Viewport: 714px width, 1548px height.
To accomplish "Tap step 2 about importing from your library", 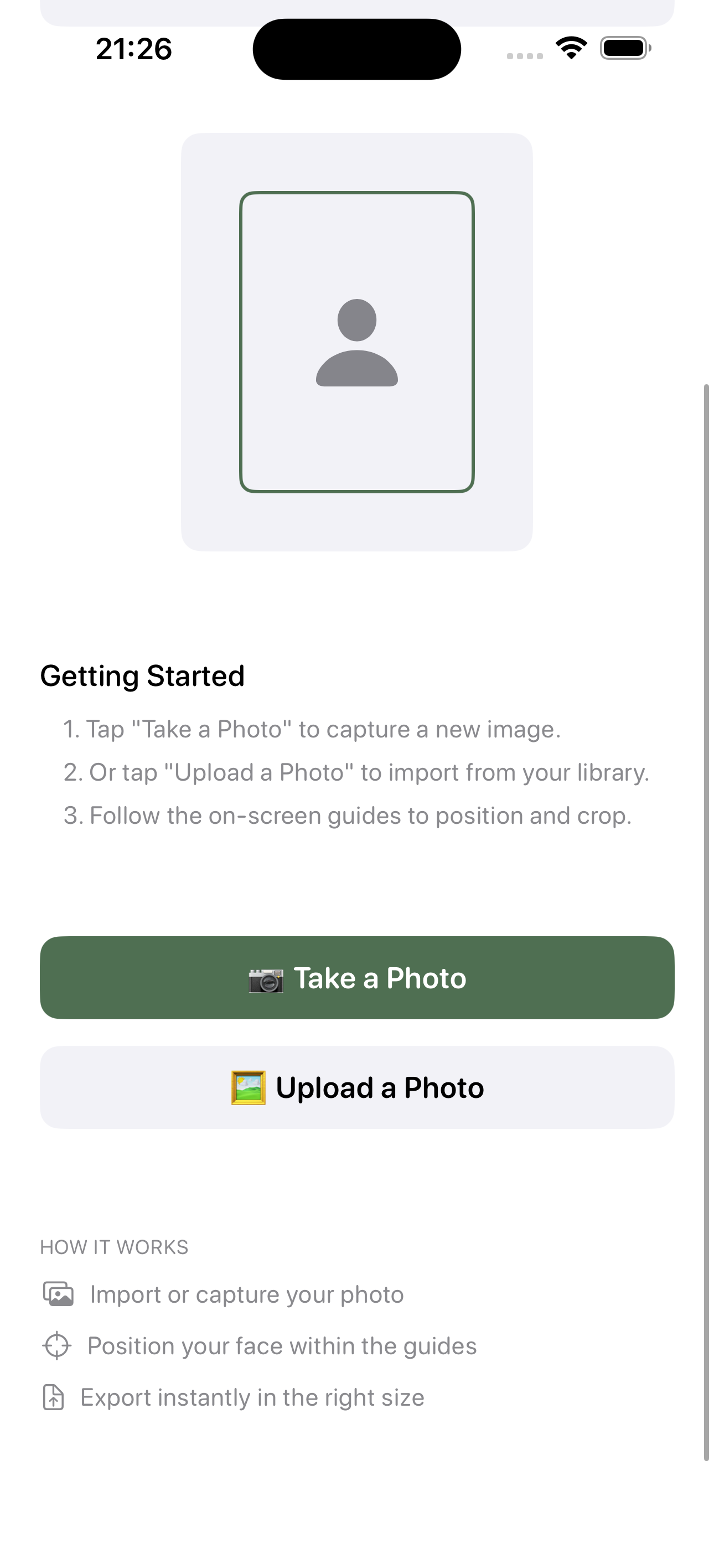I will (356, 773).
